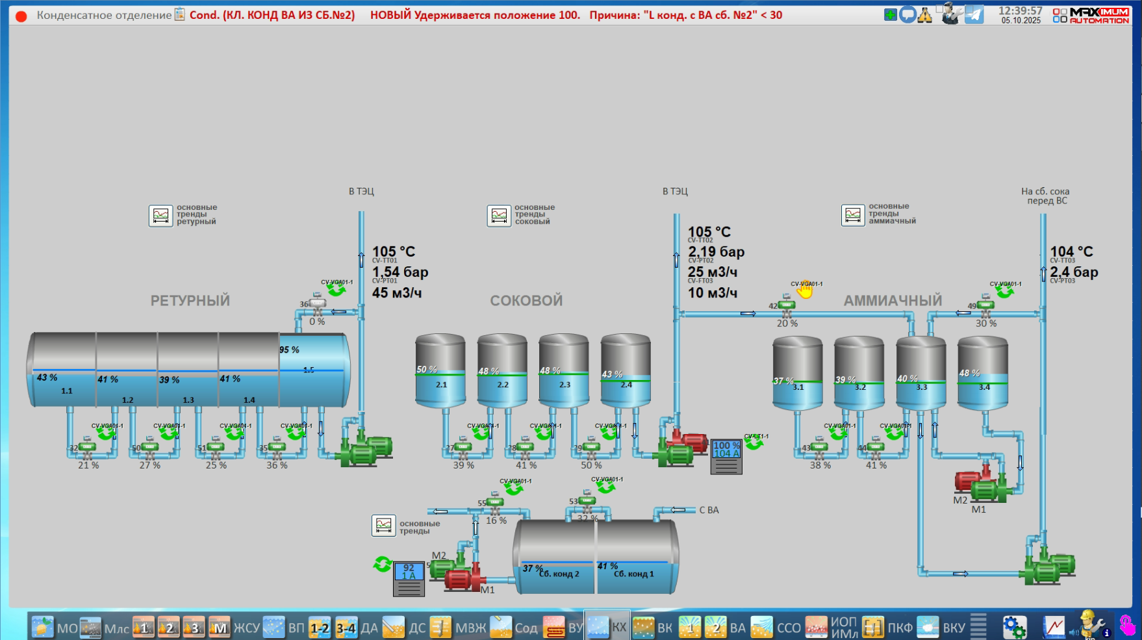Open the АММИАЧНЫЙ main trends chart icon
This screenshot has width=1142, height=640.
click(853, 214)
